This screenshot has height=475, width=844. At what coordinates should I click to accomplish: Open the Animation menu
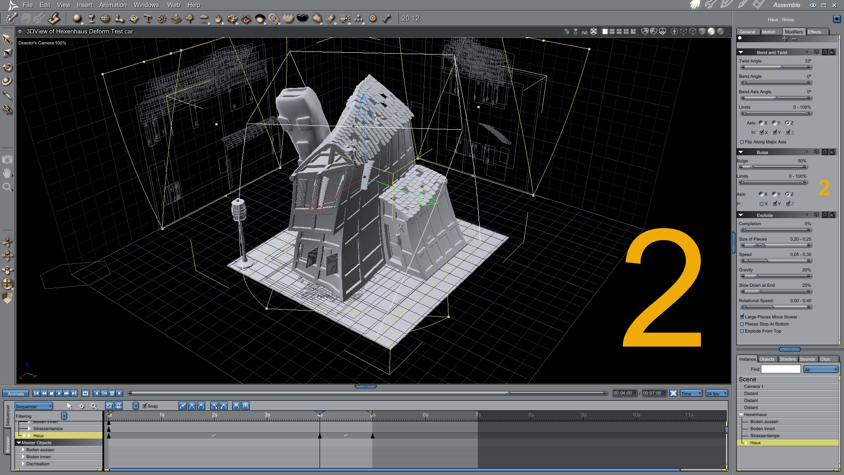(113, 5)
